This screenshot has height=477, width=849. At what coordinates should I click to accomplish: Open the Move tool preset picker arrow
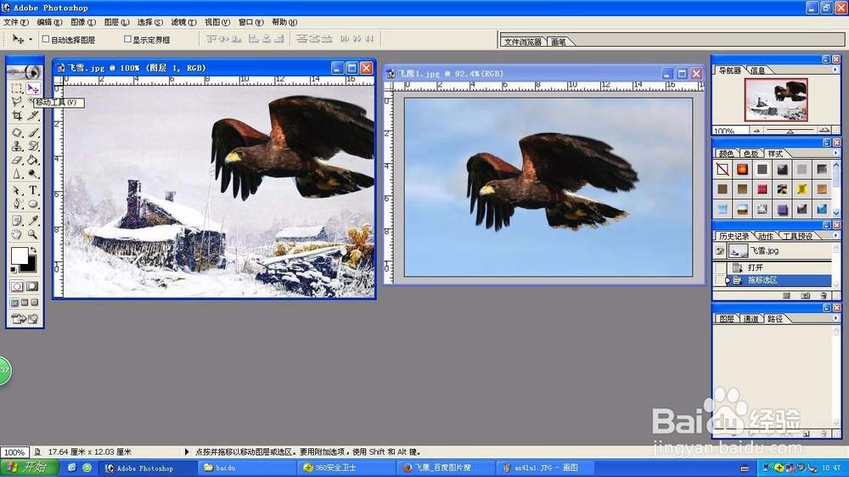coord(31,40)
